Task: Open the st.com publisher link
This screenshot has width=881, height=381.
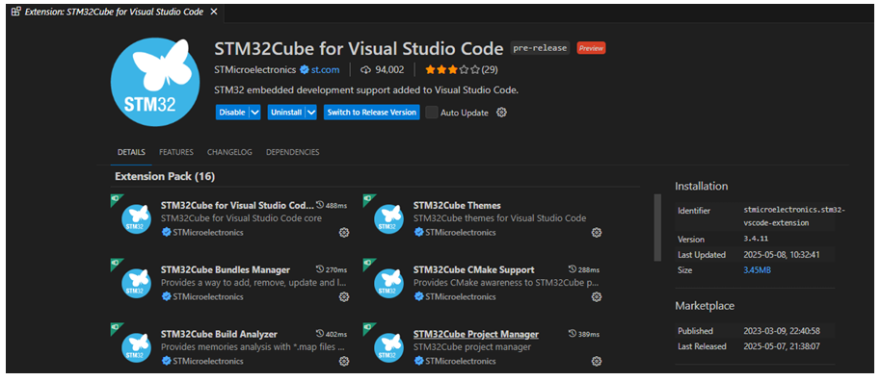Action: point(326,70)
